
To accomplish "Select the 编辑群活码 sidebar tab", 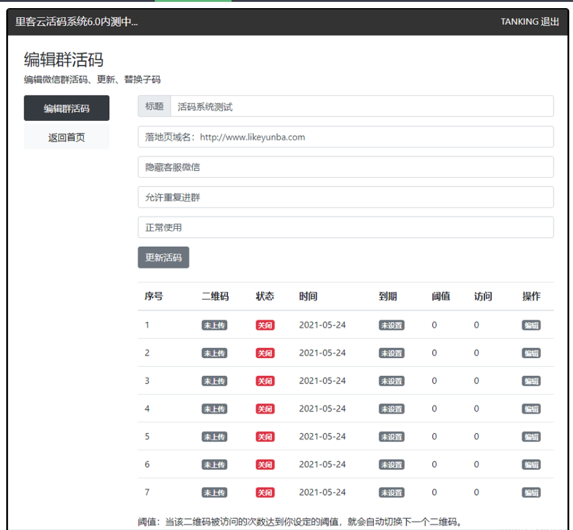I will point(66,108).
